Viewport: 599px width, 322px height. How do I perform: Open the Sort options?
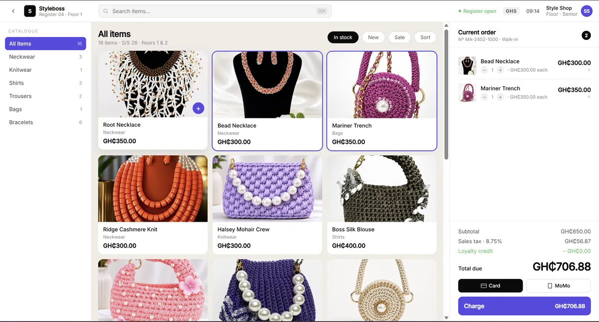(x=425, y=37)
